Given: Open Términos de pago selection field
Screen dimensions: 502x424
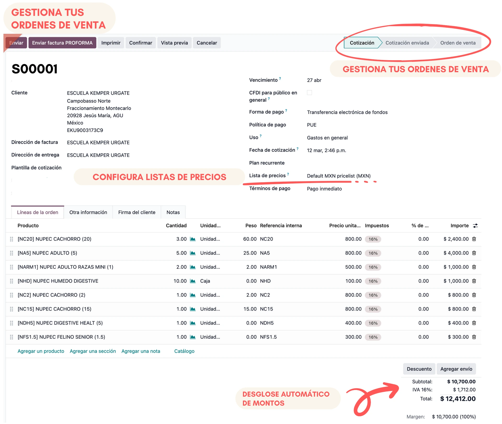Looking at the screenshot, I should click(x=324, y=189).
